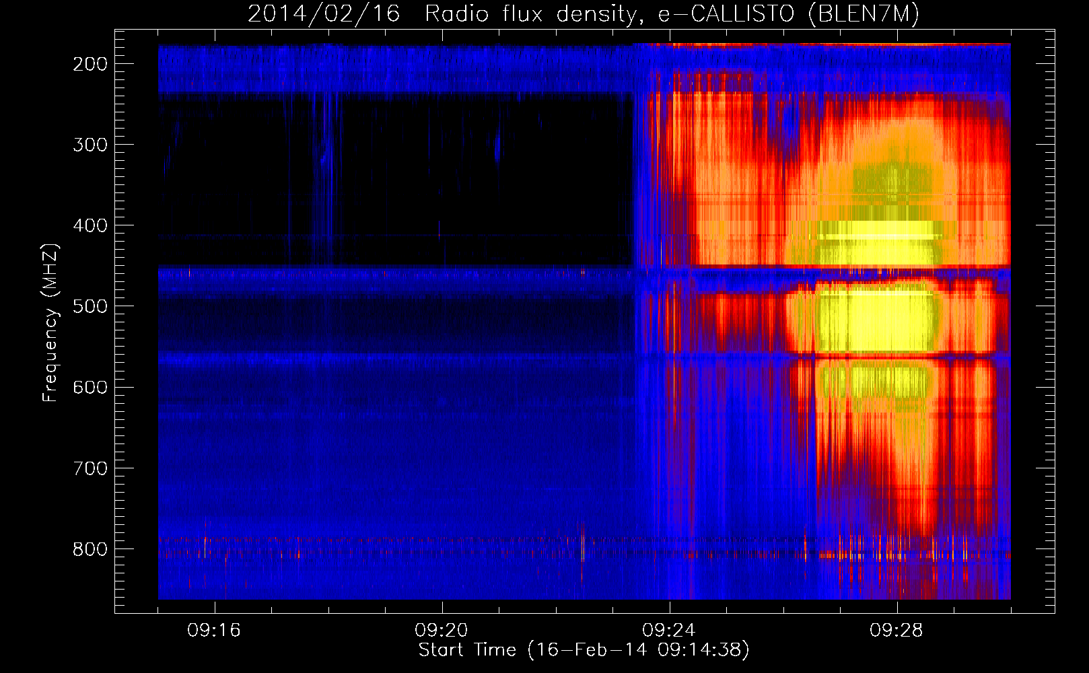Click the 09:24 time tick label
The height and width of the screenshot is (673, 1089).
(x=669, y=631)
